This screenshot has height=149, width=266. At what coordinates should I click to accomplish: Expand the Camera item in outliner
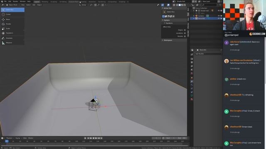coord(194,16)
